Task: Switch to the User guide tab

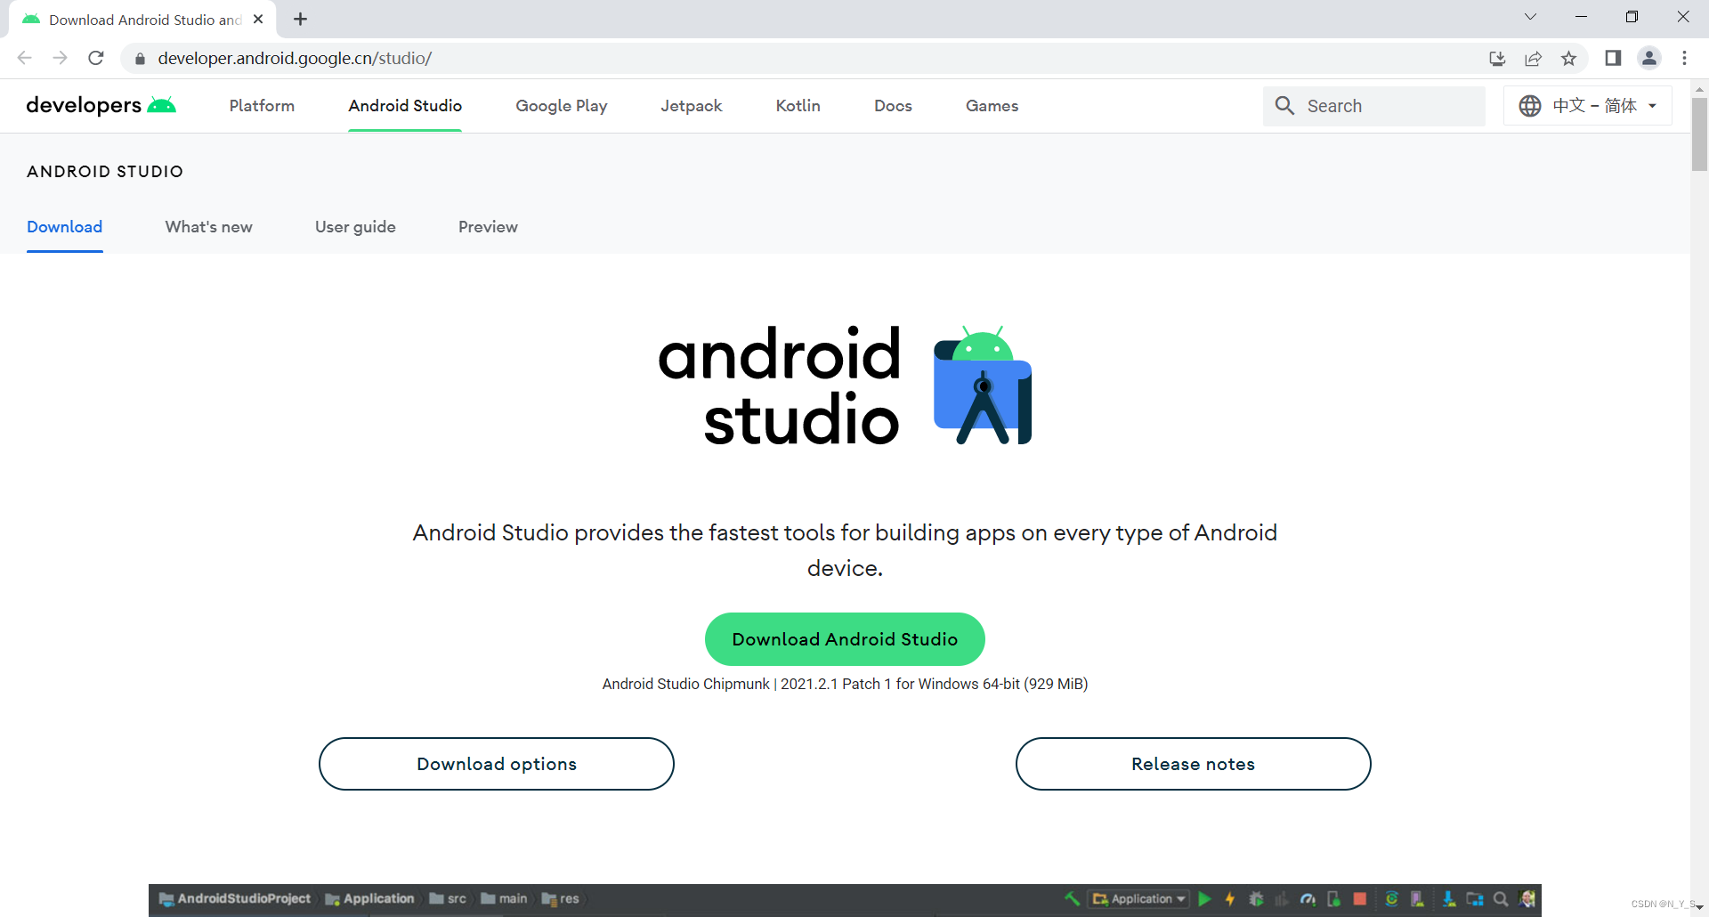Action: click(x=355, y=227)
